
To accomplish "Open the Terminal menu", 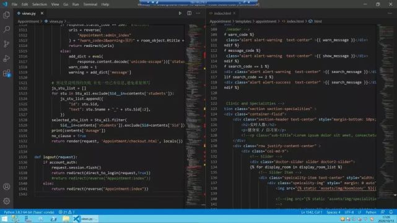I will coord(90,4).
